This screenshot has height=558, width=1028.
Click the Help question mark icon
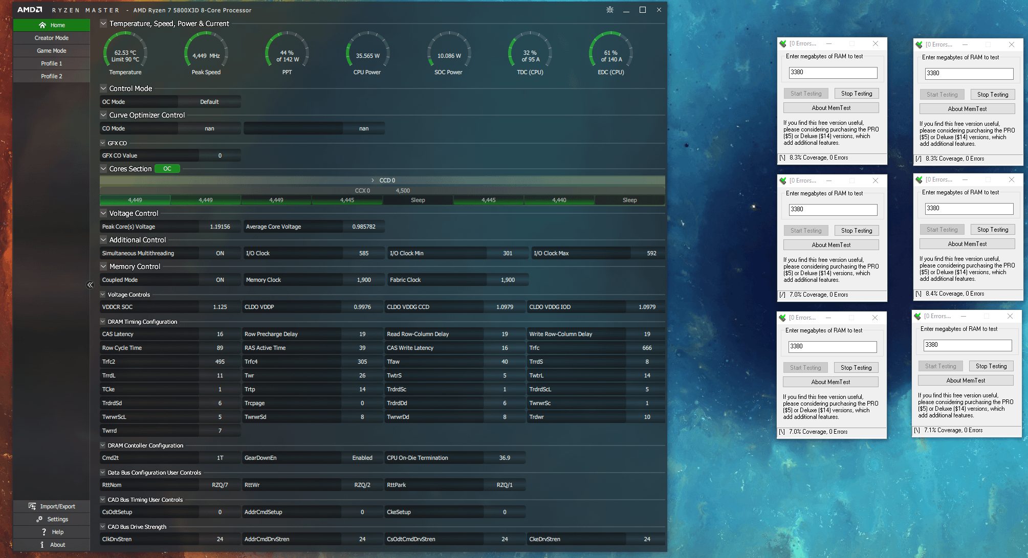coord(44,532)
